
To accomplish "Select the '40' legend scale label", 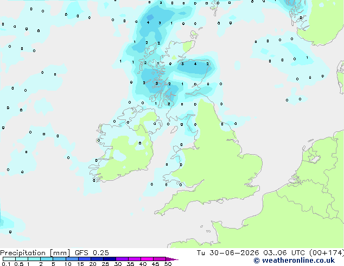I will pyautogui.click(x=143, y=264).
